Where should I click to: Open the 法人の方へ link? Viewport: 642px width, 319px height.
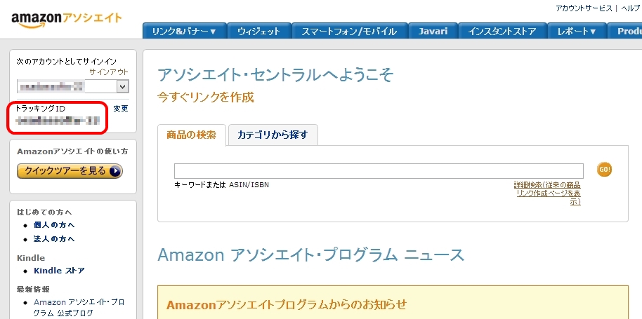[x=54, y=239]
